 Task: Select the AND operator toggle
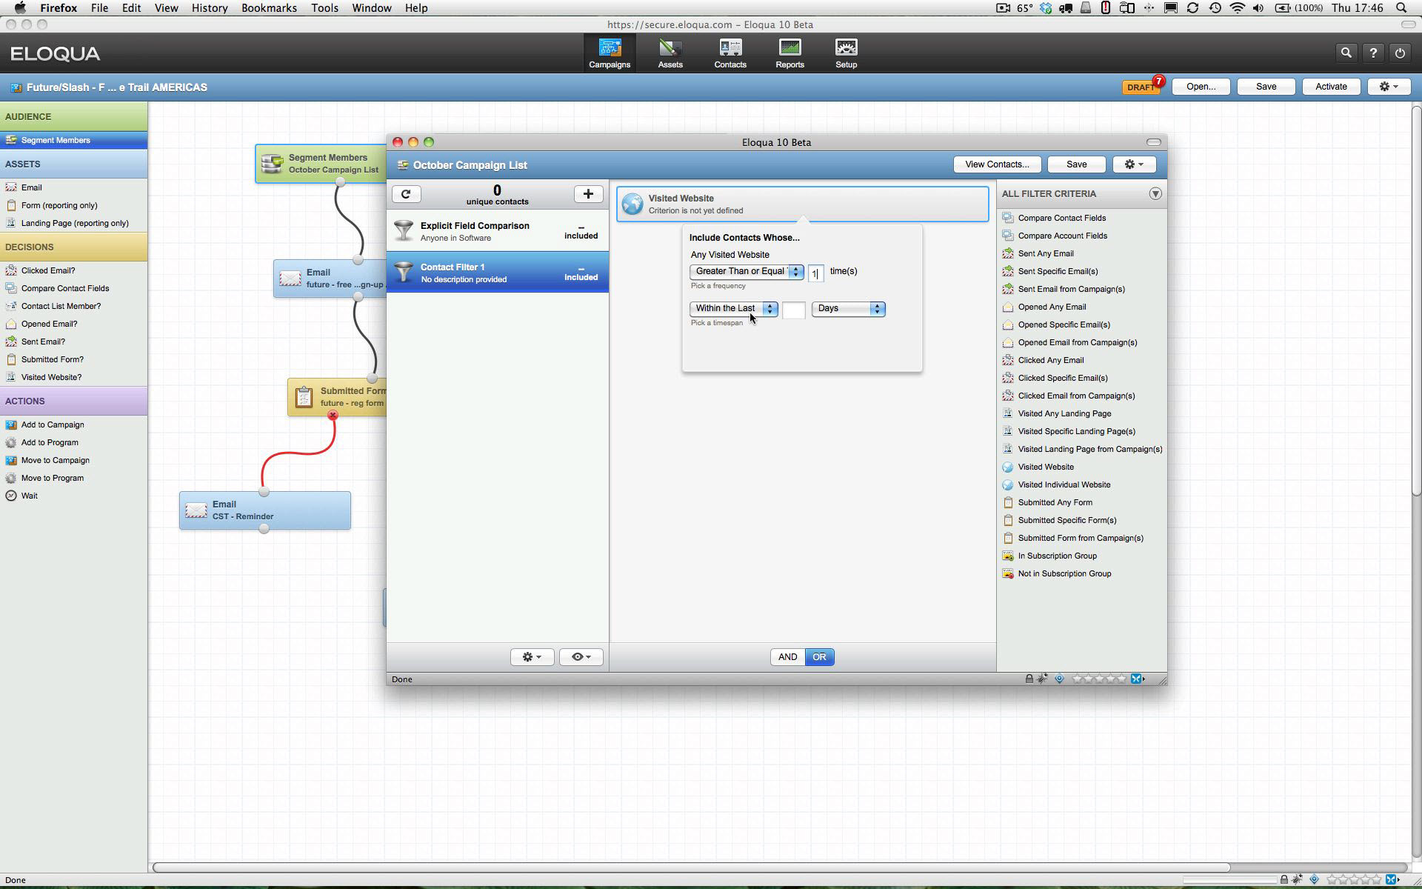click(x=787, y=657)
